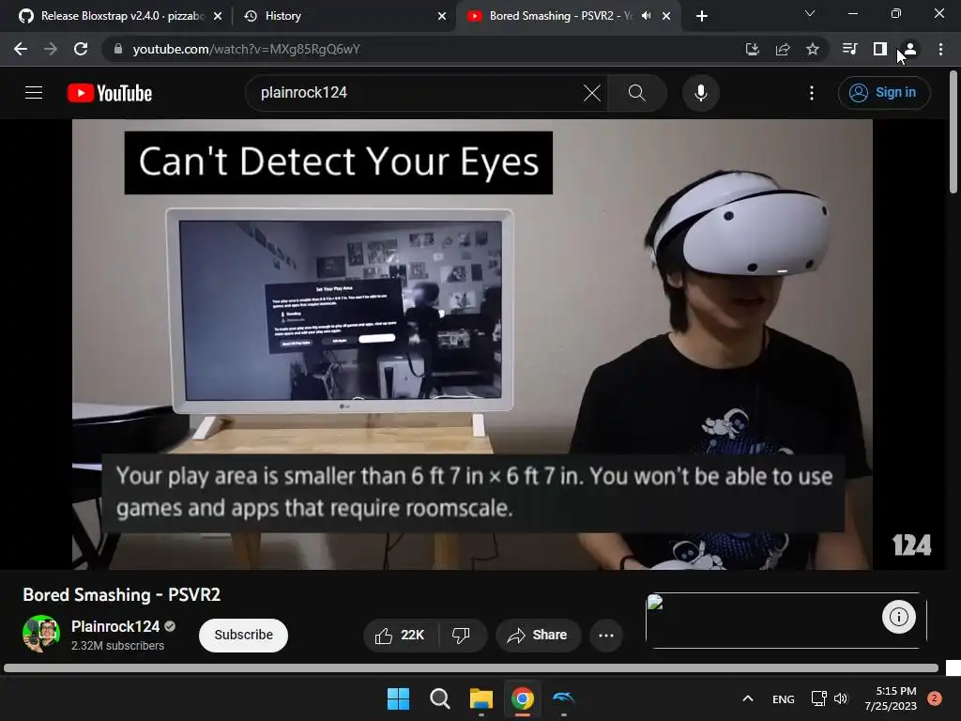Go back to the previous page
Image resolution: width=961 pixels, height=721 pixels.
pyautogui.click(x=21, y=49)
